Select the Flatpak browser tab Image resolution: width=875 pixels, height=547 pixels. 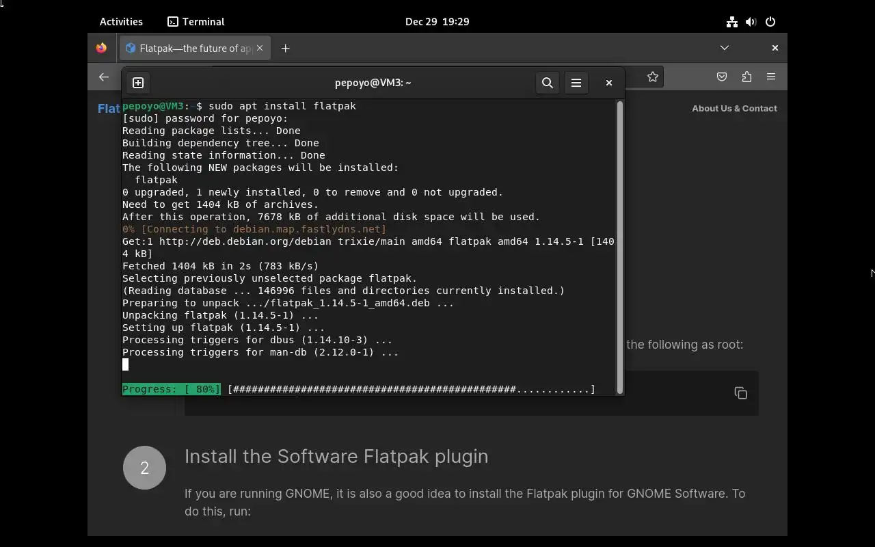point(196,48)
